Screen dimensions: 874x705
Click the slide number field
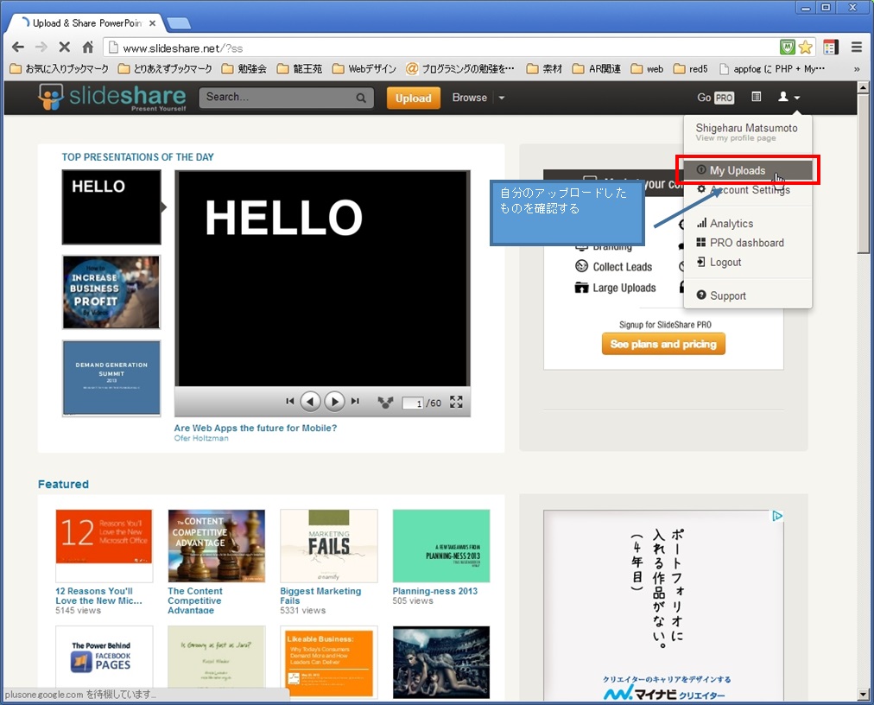tap(413, 403)
